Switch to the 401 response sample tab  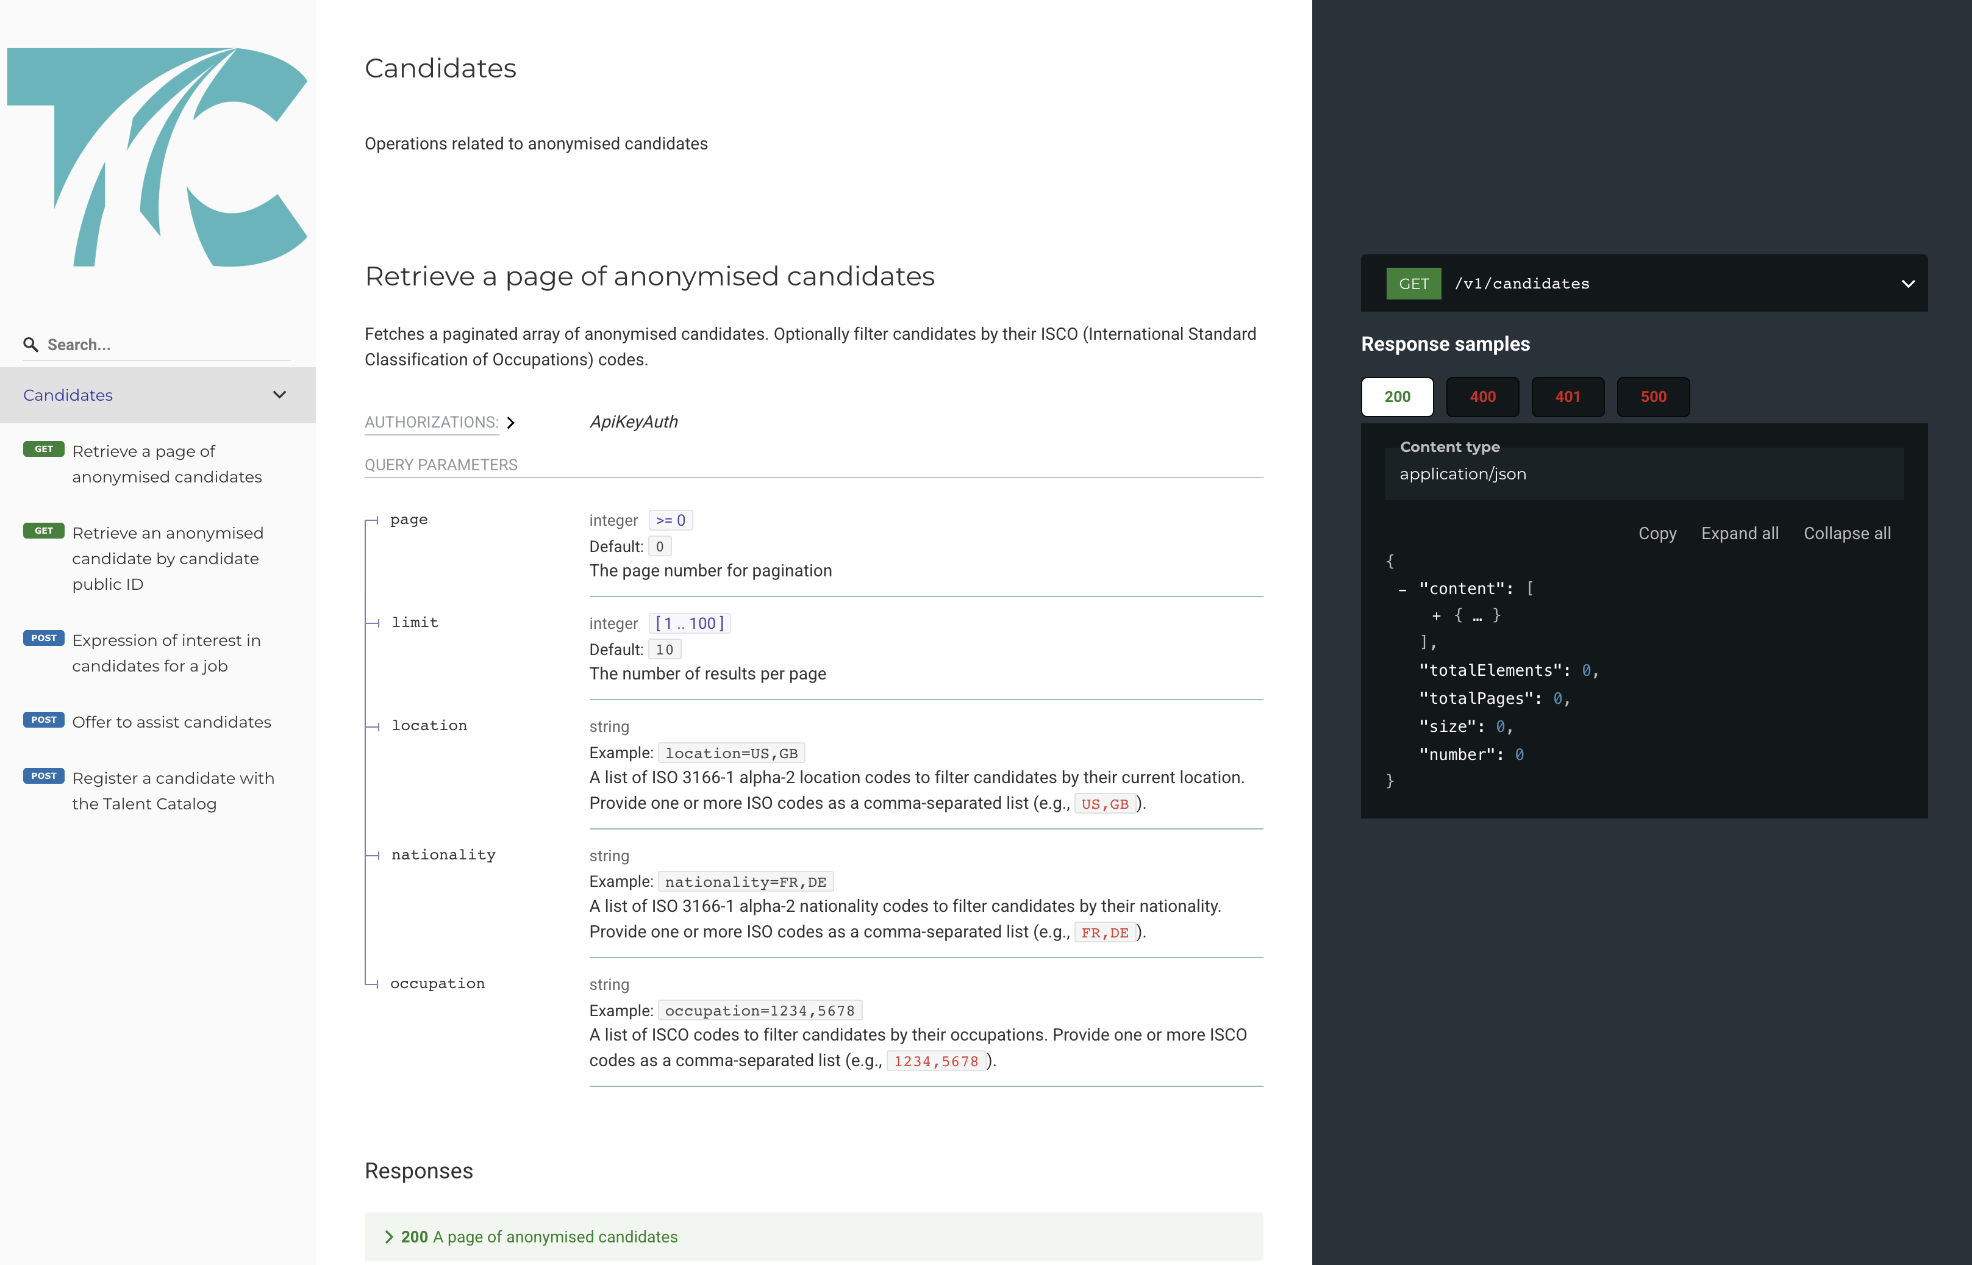pyautogui.click(x=1567, y=396)
